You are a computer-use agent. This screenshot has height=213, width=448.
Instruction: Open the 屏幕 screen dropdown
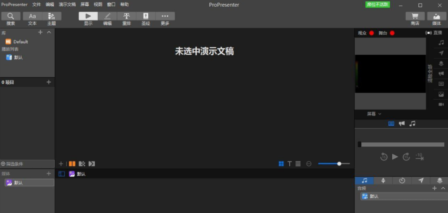click(374, 114)
